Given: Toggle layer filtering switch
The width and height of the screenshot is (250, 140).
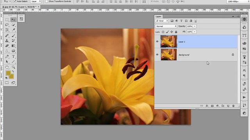Looking at the screenshot, I should coord(196,21).
